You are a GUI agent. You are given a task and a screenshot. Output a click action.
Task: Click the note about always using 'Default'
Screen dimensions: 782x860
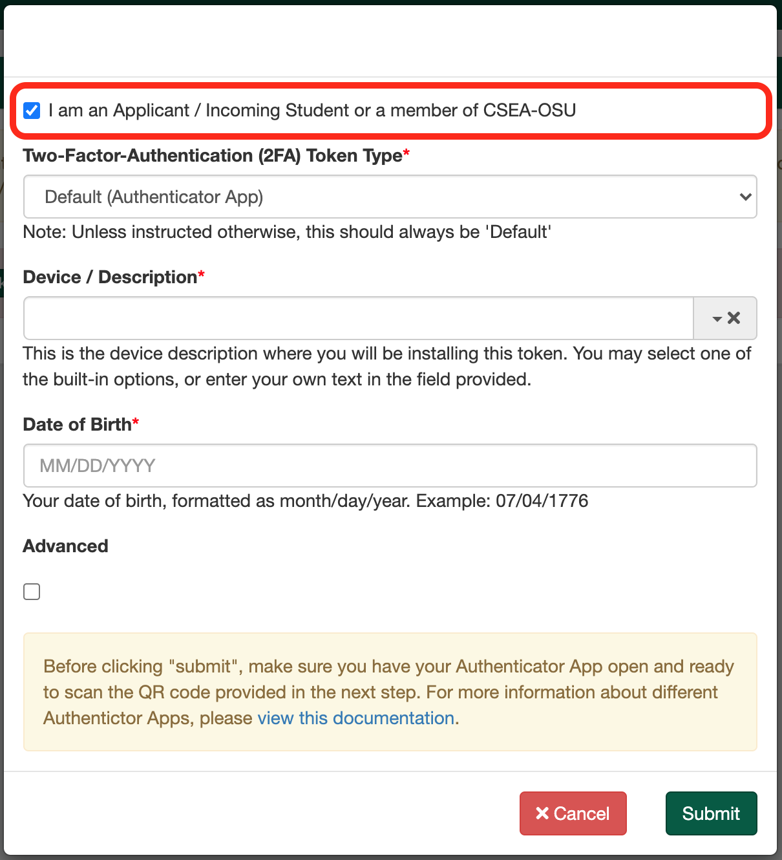click(286, 232)
